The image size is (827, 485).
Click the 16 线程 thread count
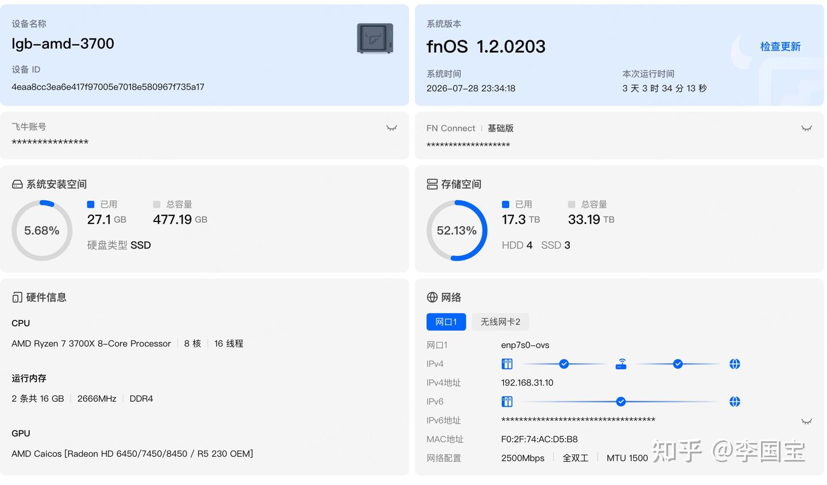[x=229, y=344]
